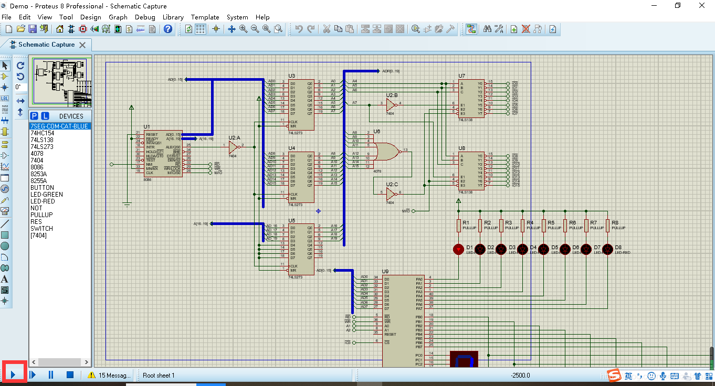Open Search and Tag binoculars icon

[x=487, y=29]
